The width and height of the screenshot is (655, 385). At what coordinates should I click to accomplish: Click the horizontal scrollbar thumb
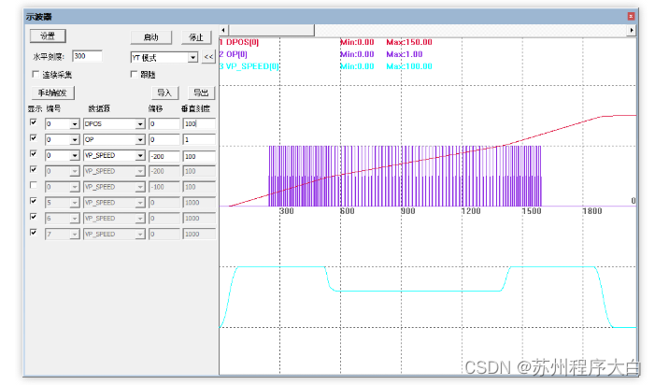272,31
